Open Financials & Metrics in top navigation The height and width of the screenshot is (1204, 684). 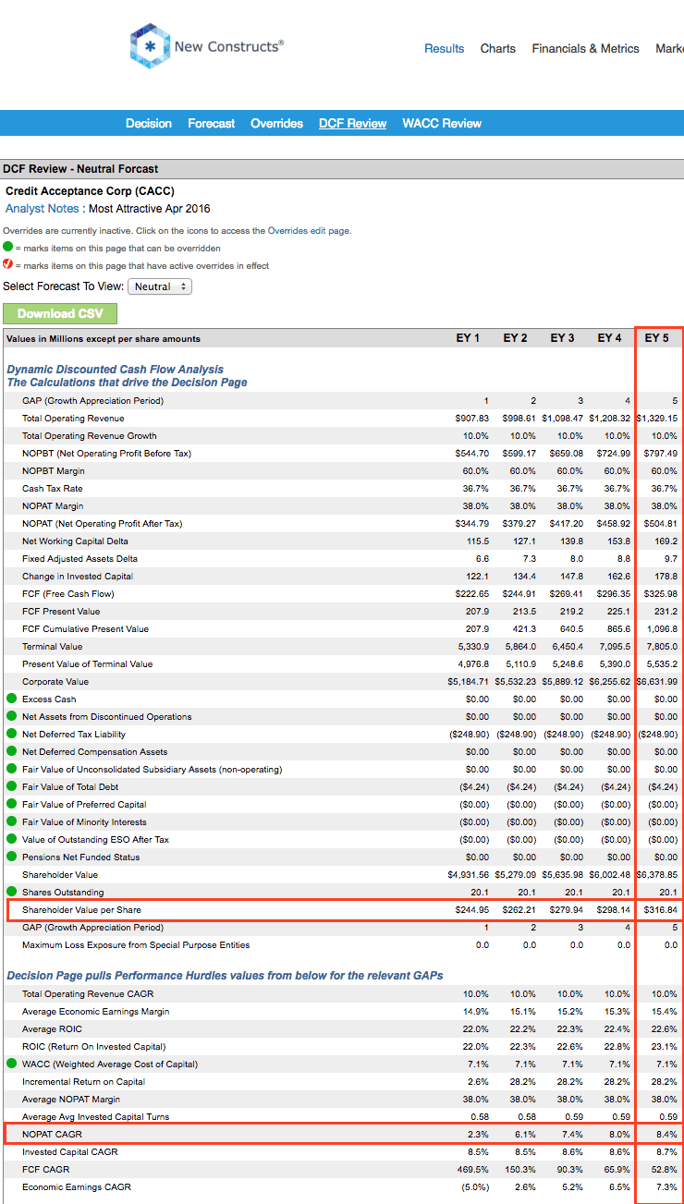click(x=585, y=48)
